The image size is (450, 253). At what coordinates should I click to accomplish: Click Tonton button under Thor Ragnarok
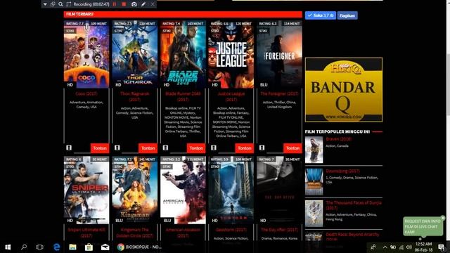pyautogui.click(x=148, y=148)
